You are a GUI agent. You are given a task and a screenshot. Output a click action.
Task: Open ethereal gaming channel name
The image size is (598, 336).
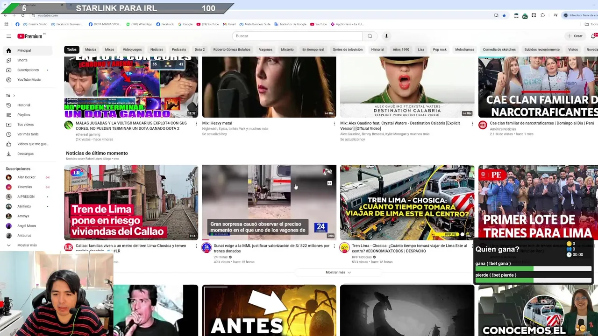pyautogui.click(x=88, y=134)
